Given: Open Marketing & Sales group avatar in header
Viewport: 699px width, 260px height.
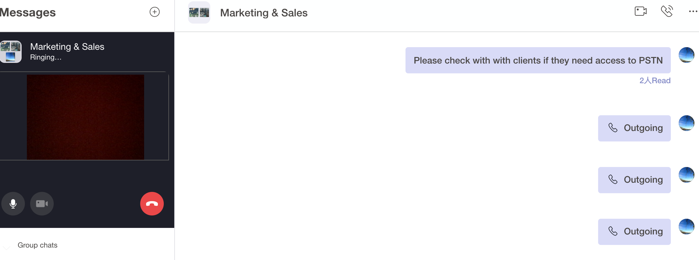Looking at the screenshot, I should point(199,12).
